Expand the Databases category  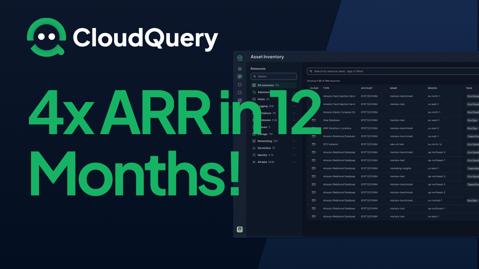(294, 120)
